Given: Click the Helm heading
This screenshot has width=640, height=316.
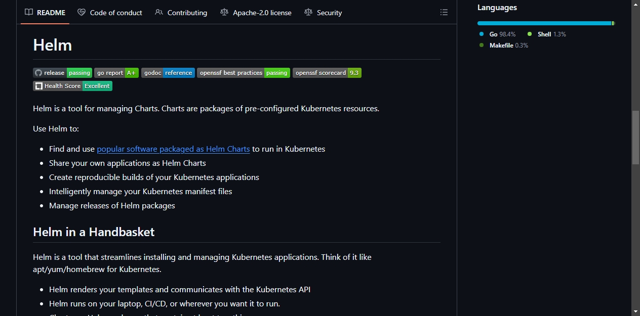Looking at the screenshot, I should pyautogui.click(x=53, y=45).
